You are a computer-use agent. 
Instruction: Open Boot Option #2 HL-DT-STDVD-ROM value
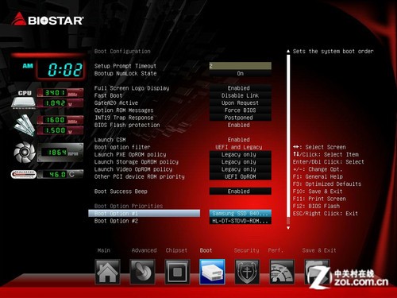coord(241,221)
